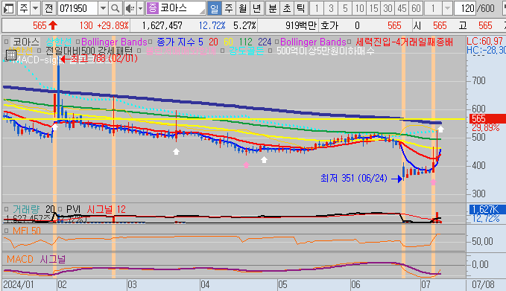
Task: Switch to the 주 weekly chart tab
Action: pos(229,8)
